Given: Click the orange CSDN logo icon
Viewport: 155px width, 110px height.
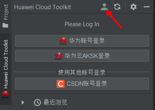Looking at the screenshot, I should point(60,84).
